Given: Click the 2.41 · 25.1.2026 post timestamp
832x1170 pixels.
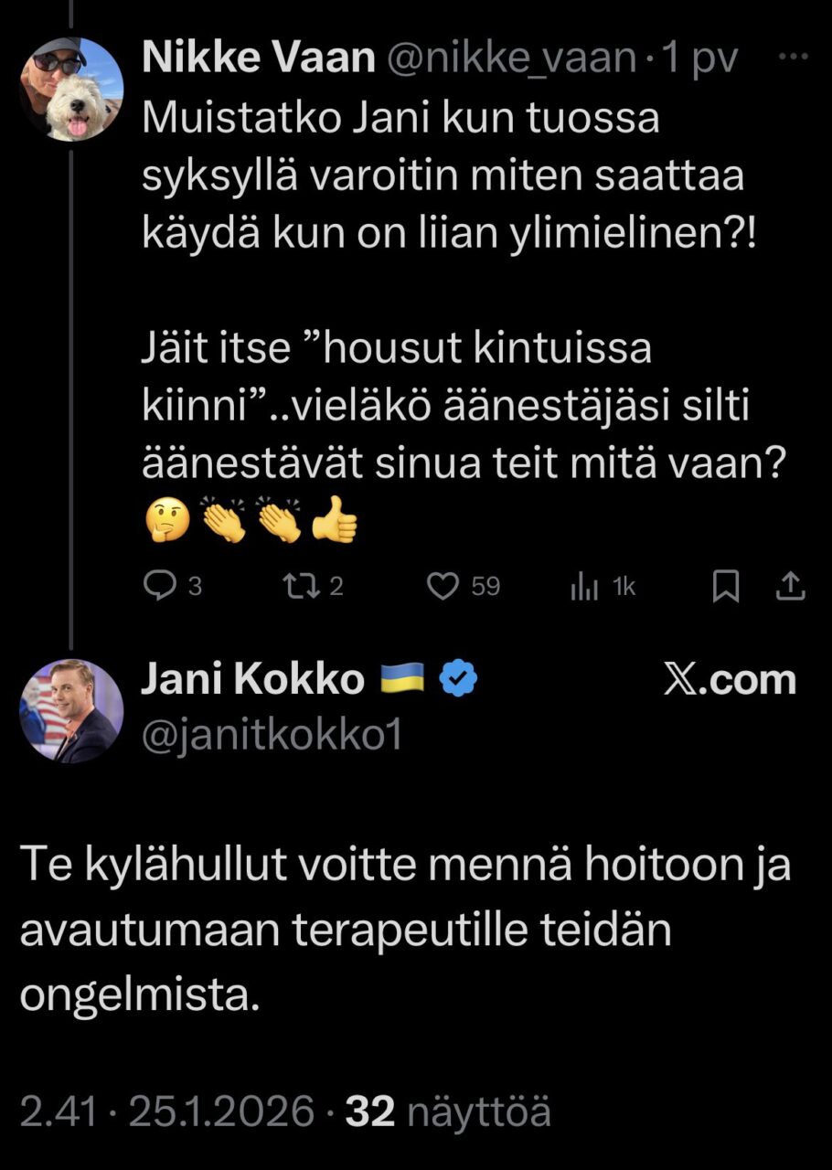Looking at the screenshot, I should pyautogui.click(x=168, y=1111).
